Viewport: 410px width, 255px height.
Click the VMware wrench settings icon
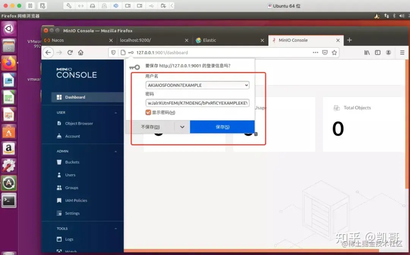click(69, 6)
